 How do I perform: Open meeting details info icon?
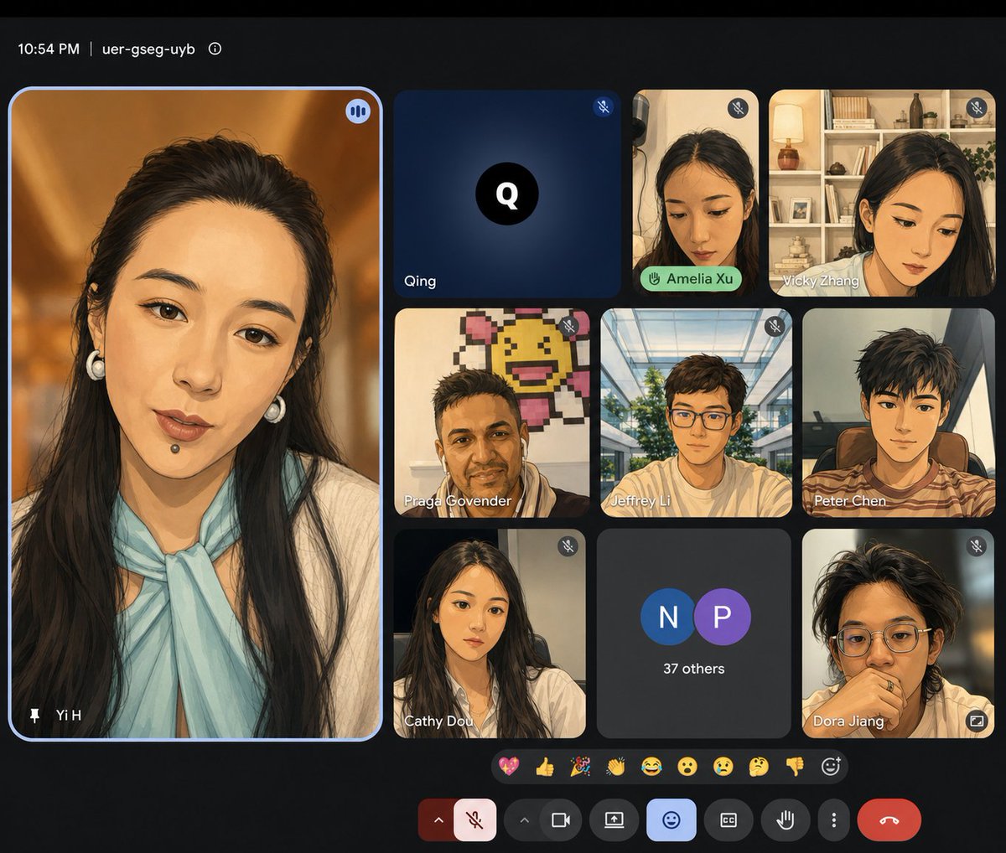(215, 49)
